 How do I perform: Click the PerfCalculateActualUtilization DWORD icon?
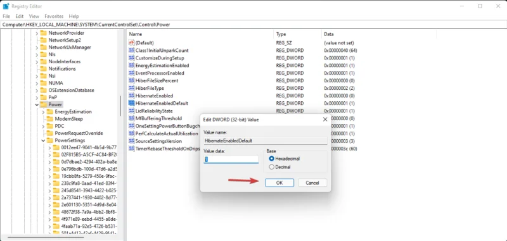click(131, 133)
